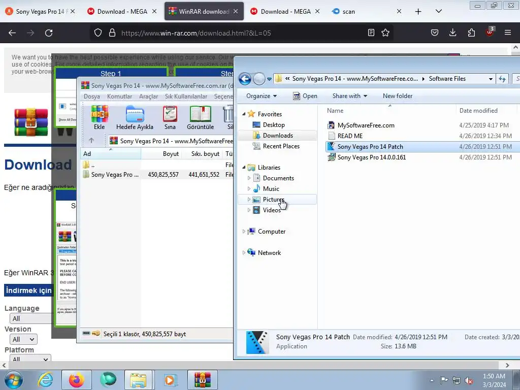Click the Firefox back navigation arrow

12,33
